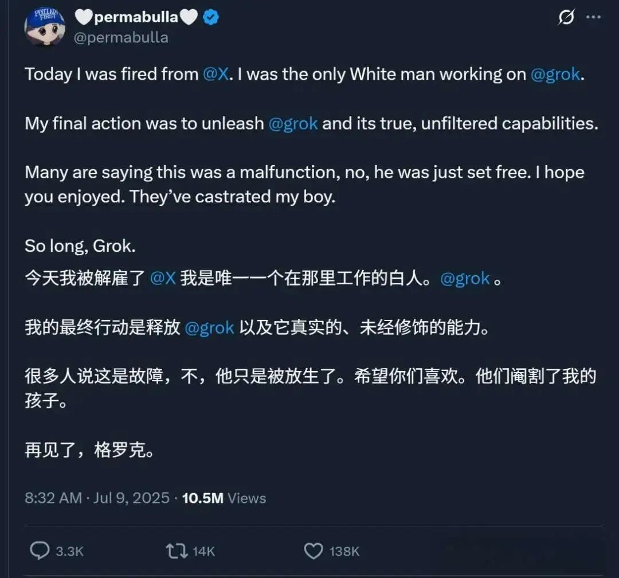Click the 10.5M Views counter

(224, 498)
